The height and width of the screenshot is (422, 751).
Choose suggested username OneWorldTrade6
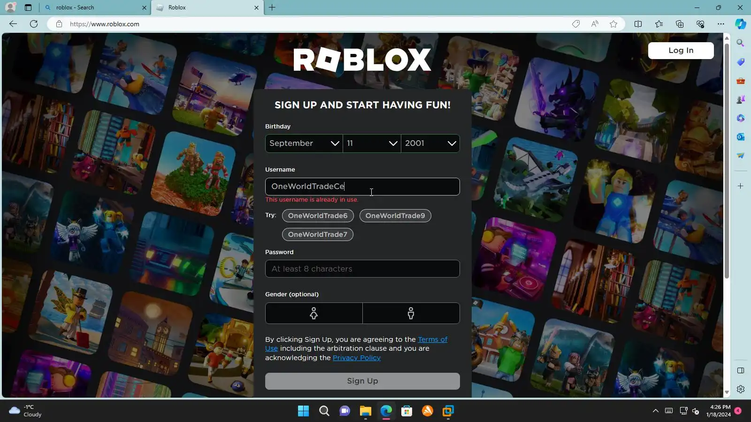coord(318,216)
